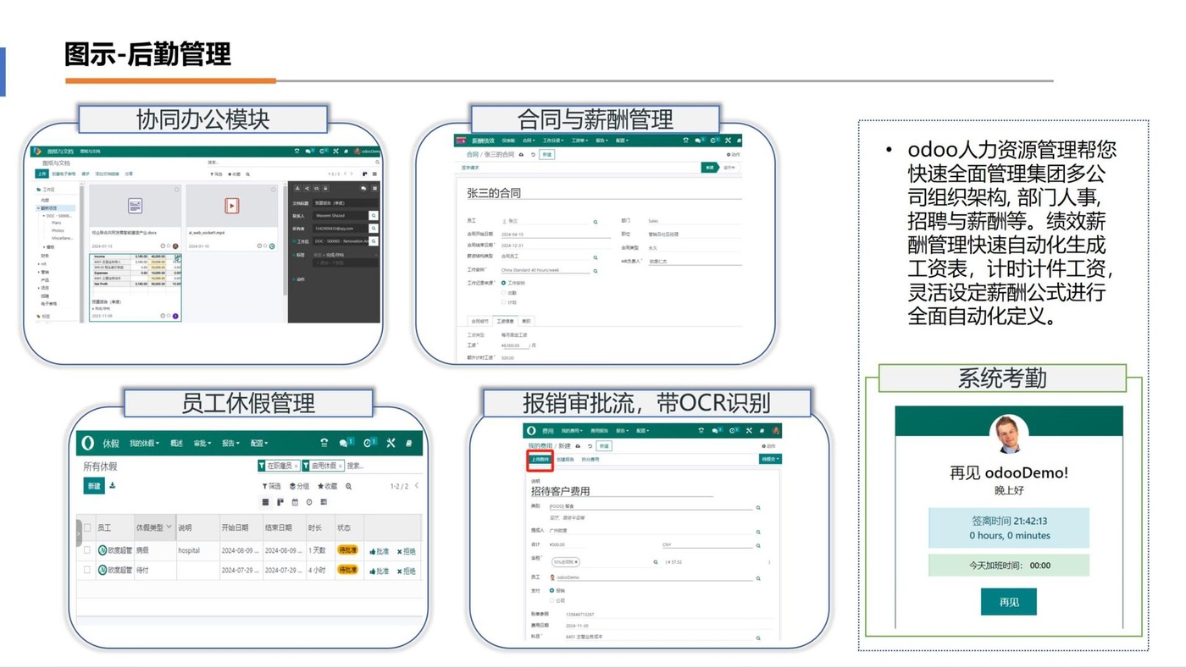Click 上传费用 button in 费用 form

point(540,459)
